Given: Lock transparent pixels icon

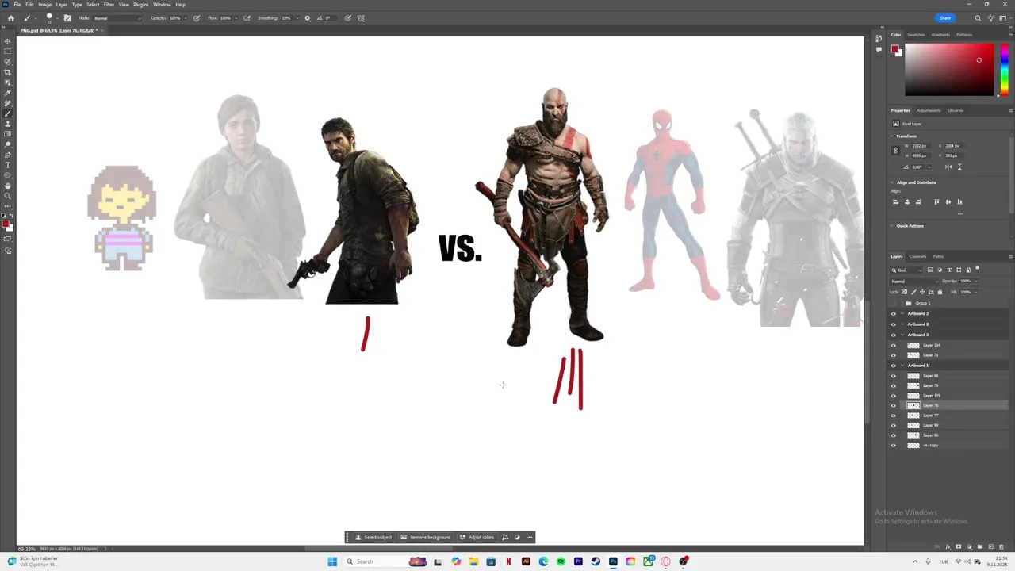Looking at the screenshot, I should tap(905, 292).
